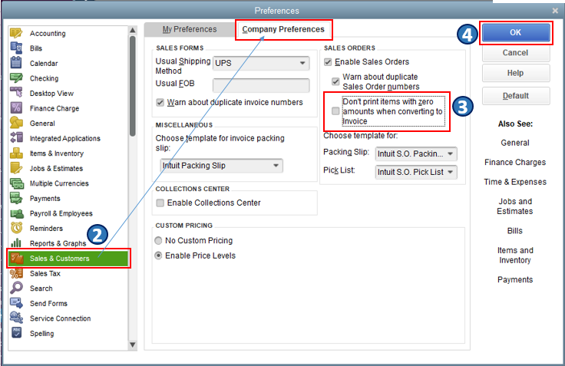Click into the Usual FOB field
Screen dimensions: 565x366
(261, 85)
